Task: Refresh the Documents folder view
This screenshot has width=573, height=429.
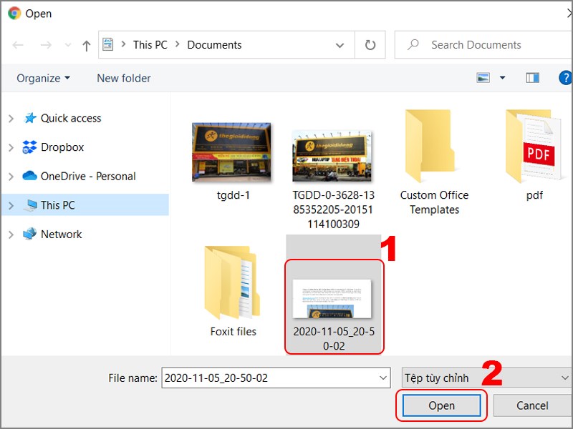Action: [370, 45]
